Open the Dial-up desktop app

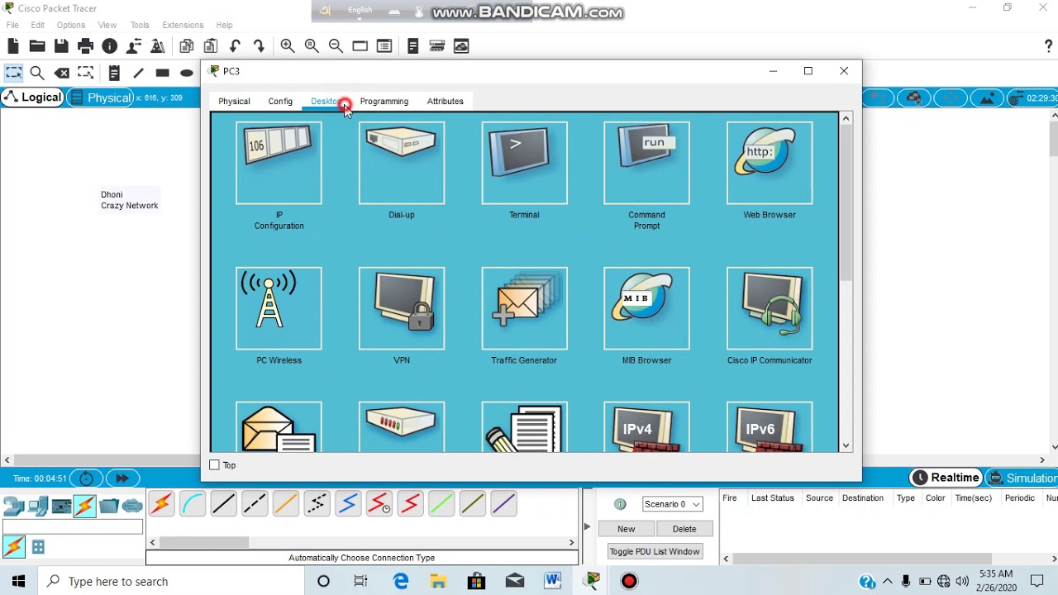pyautogui.click(x=402, y=163)
